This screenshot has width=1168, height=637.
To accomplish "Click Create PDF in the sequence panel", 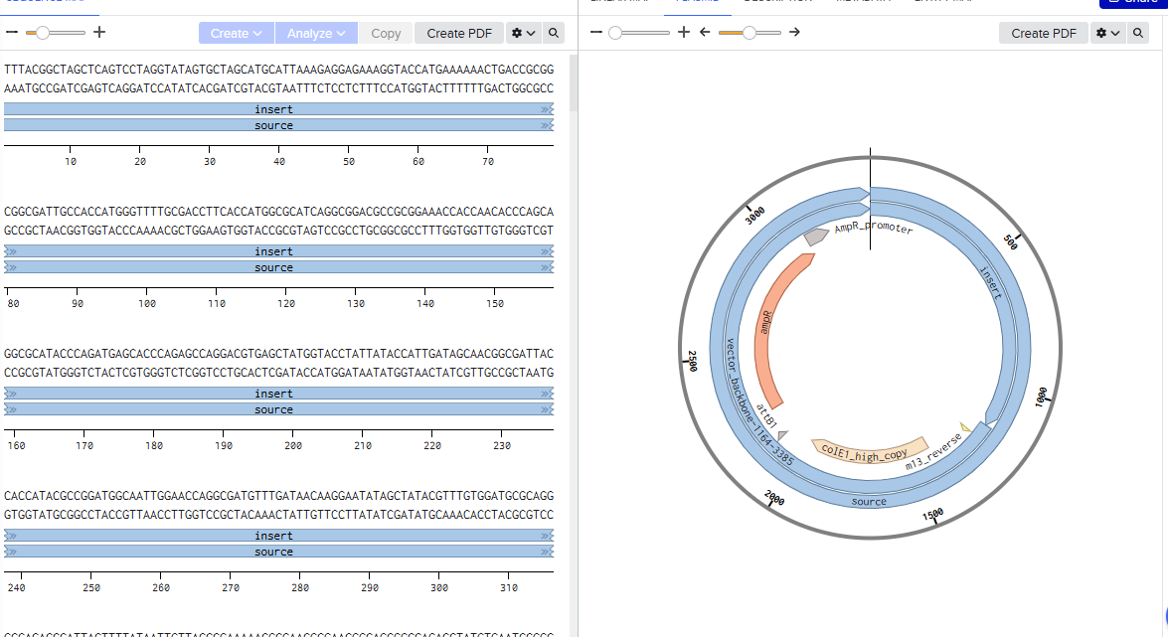I will [458, 33].
